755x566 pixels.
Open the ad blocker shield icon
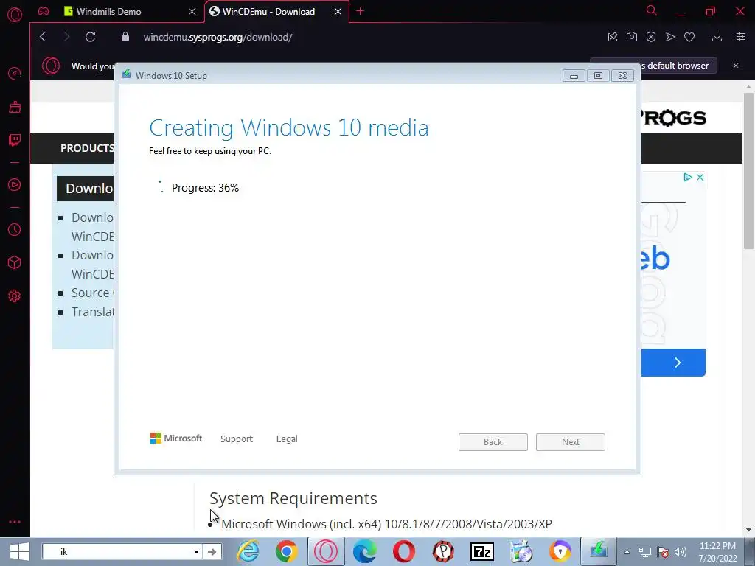pos(651,37)
